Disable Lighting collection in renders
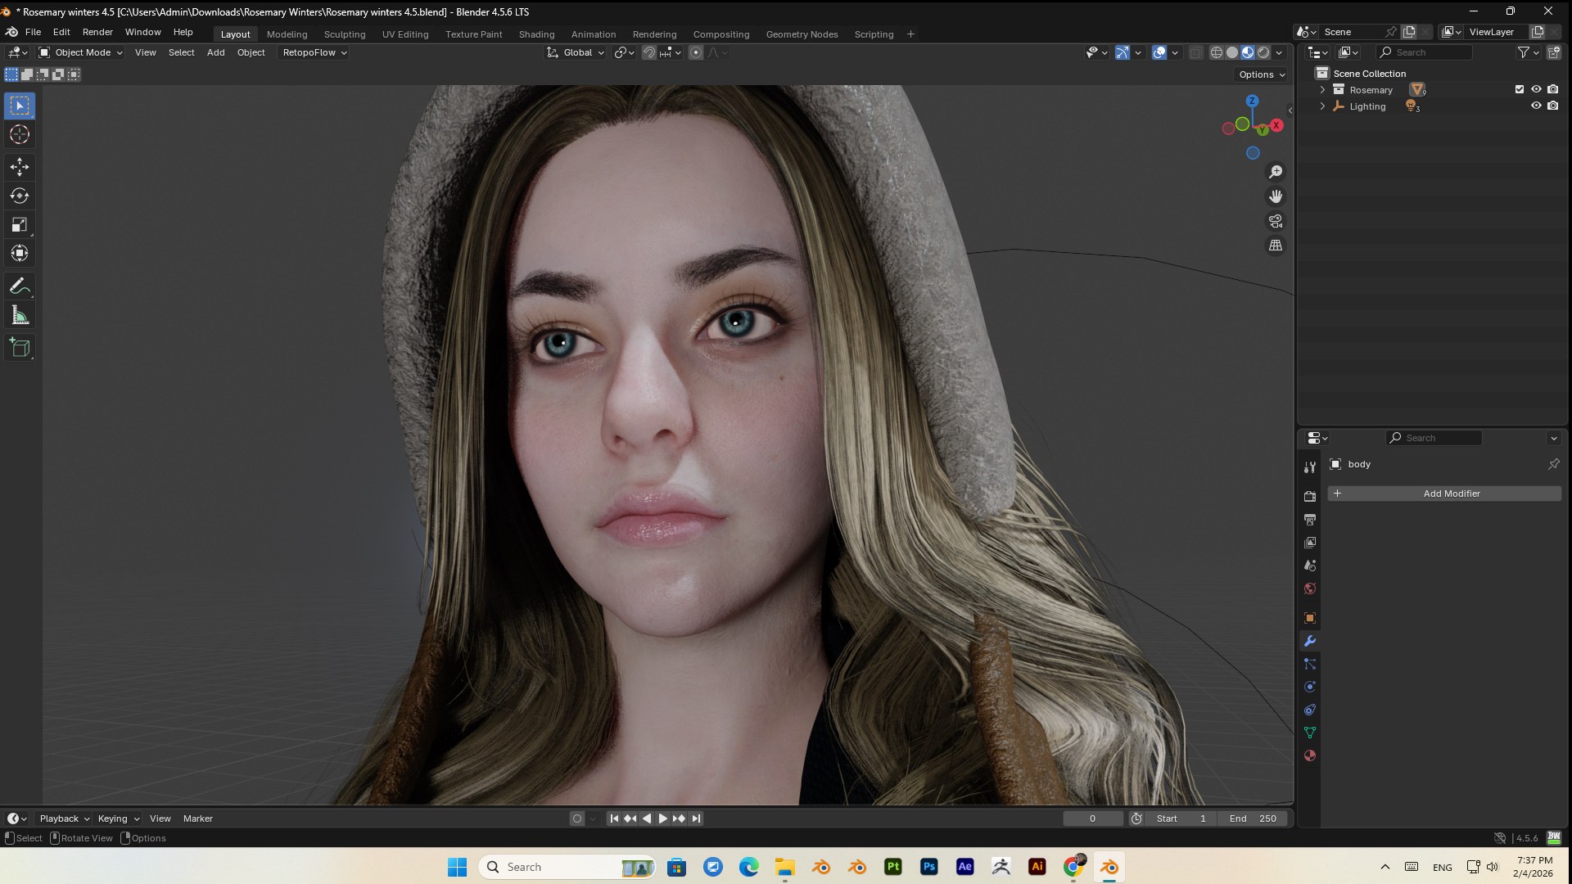 coord(1553,106)
